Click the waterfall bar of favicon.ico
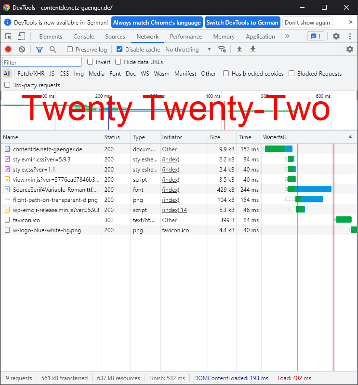Image resolution: width=358 pixels, height=385 pixels. coord(344,220)
